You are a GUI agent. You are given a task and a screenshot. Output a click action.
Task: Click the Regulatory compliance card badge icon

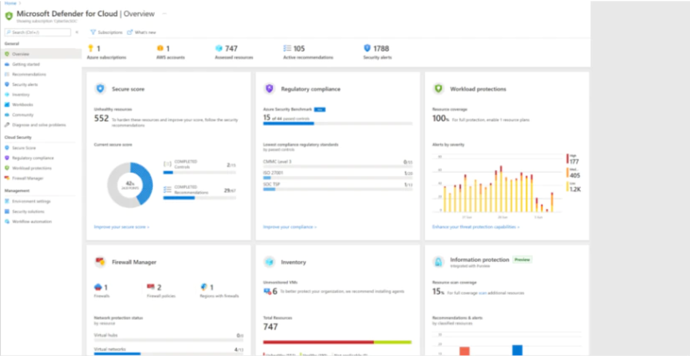point(269,89)
